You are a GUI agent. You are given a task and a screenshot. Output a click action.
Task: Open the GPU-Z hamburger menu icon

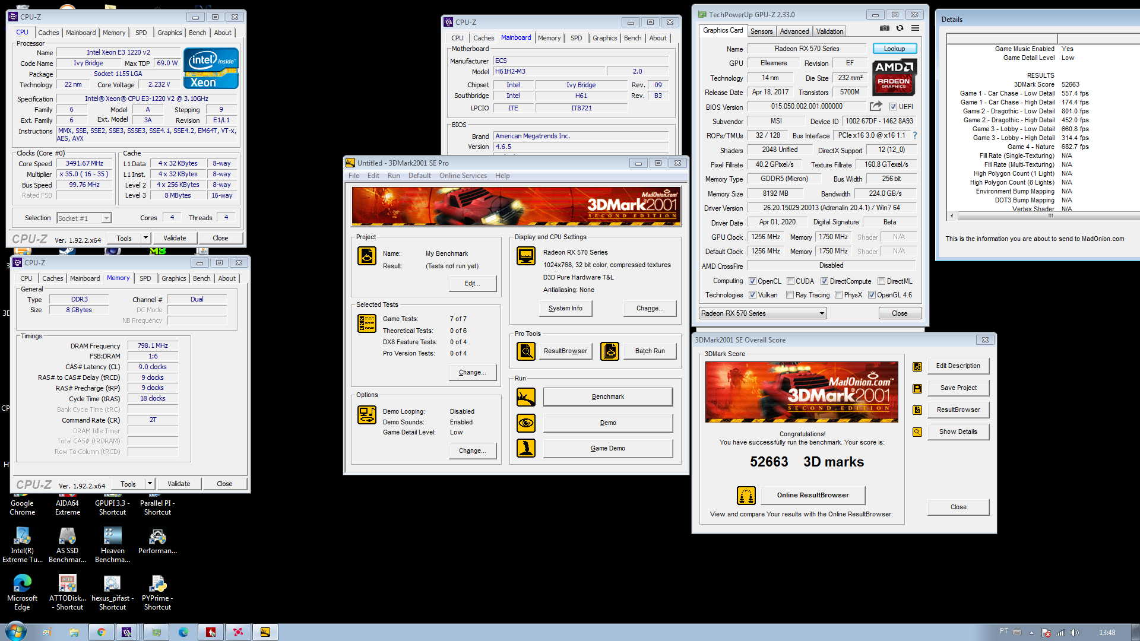click(x=915, y=28)
